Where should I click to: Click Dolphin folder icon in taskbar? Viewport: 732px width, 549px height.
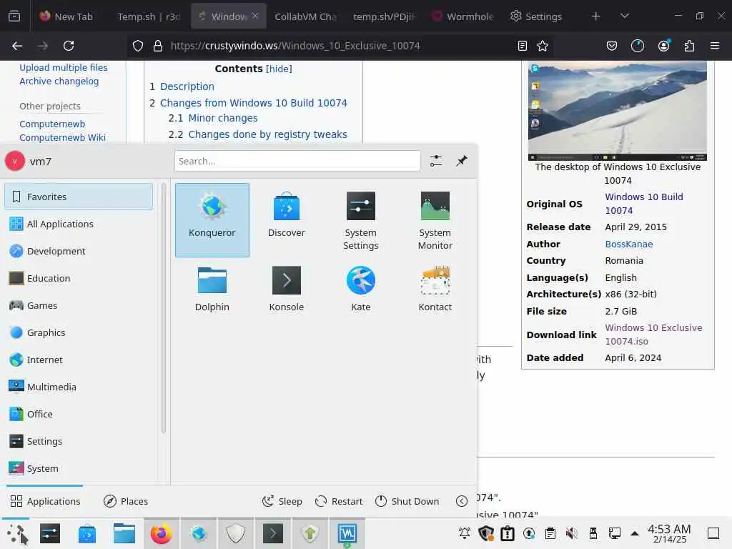click(x=124, y=533)
